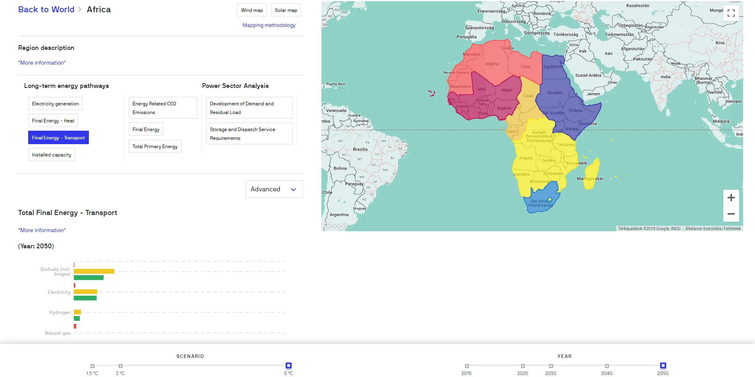Toggle fullscreen map view
This screenshot has width=755, height=377.
[731, 13]
